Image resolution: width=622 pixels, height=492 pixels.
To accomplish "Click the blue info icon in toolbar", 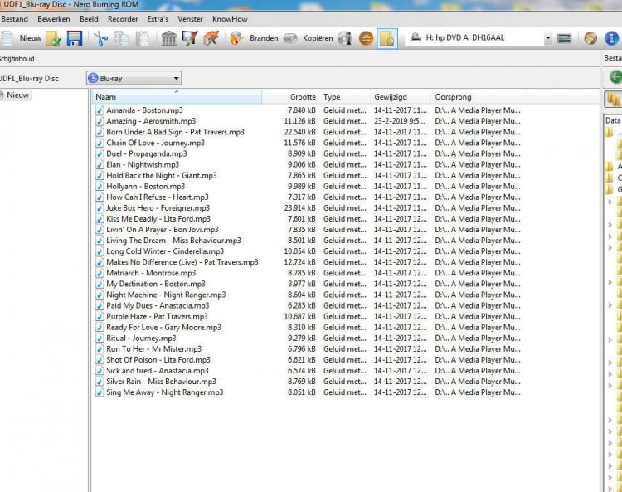I will coord(612,38).
